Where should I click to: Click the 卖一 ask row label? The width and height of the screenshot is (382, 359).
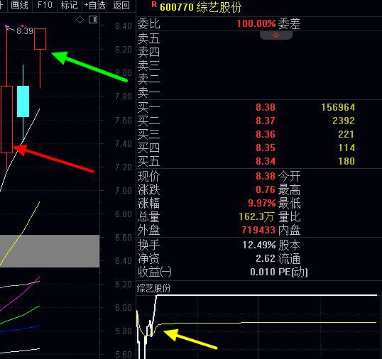pos(148,93)
